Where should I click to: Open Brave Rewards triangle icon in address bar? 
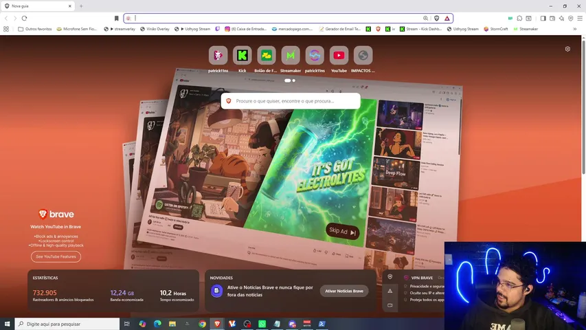pyautogui.click(x=447, y=19)
